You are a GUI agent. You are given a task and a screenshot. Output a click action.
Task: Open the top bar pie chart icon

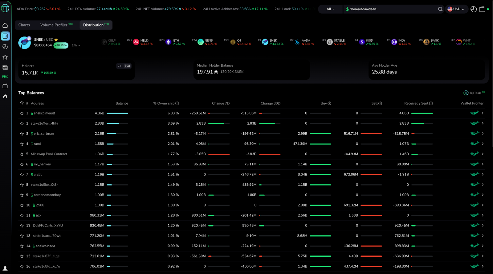(x=474, y=9)
